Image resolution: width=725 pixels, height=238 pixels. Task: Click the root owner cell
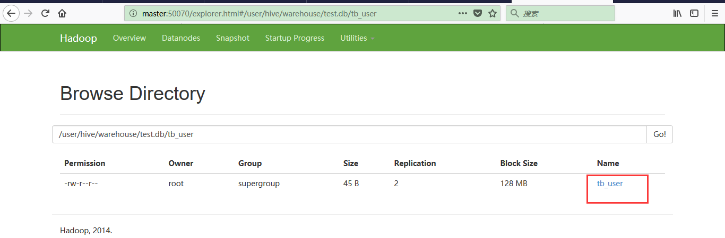point(177,184)
